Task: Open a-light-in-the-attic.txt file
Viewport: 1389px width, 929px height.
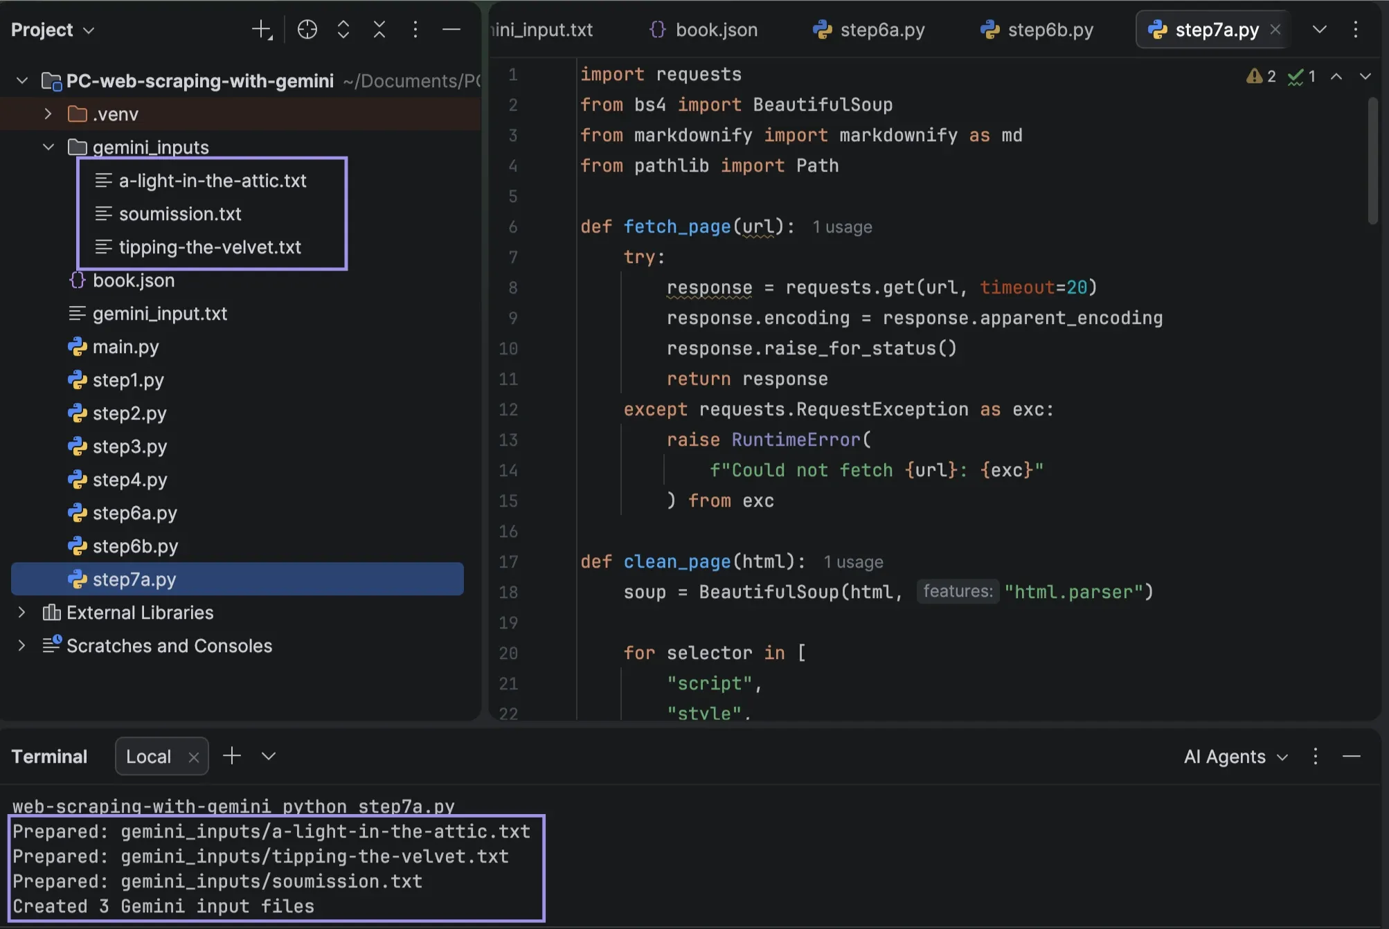Action: click(213, 181)
